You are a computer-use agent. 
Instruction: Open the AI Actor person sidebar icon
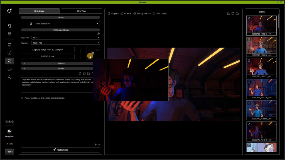click(9, 77)
